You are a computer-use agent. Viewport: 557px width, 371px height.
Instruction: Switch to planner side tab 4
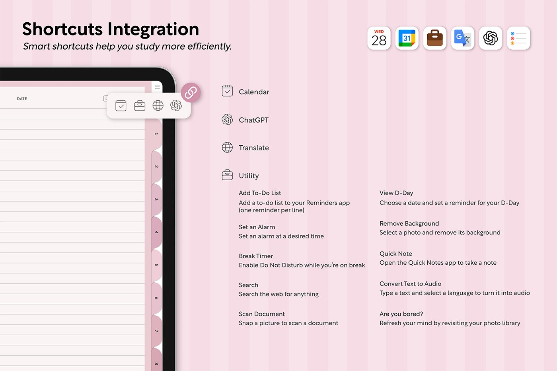157,232
